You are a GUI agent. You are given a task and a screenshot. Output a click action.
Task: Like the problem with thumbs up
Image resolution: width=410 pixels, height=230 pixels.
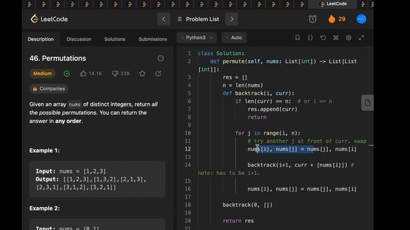pyautogui.click(x=83, y=73)
